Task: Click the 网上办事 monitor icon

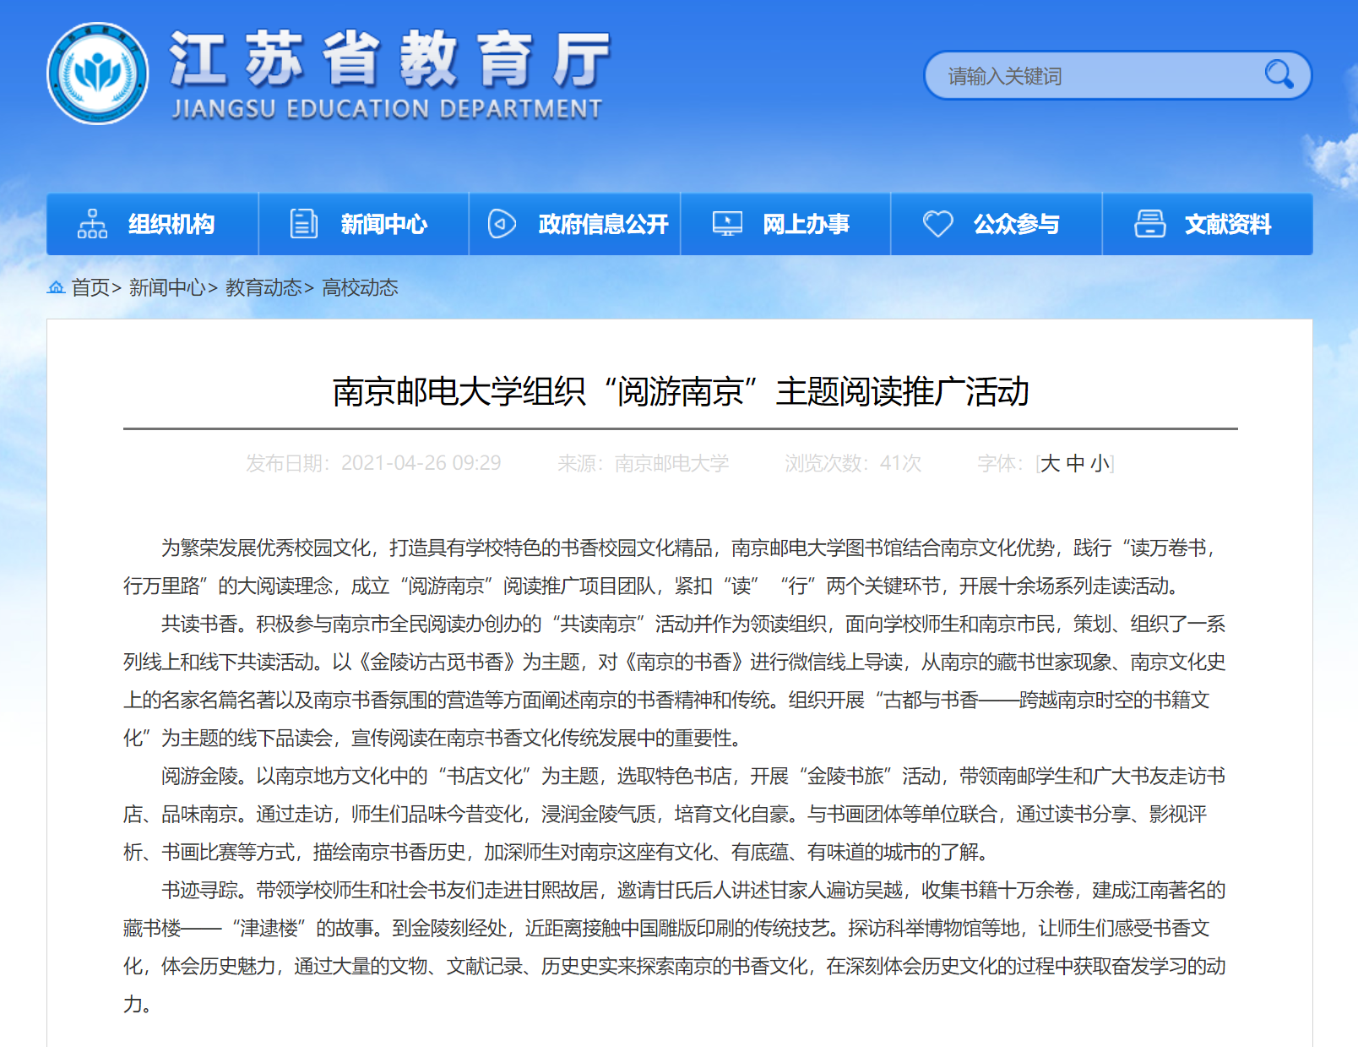Action: (x=727, y=224)
